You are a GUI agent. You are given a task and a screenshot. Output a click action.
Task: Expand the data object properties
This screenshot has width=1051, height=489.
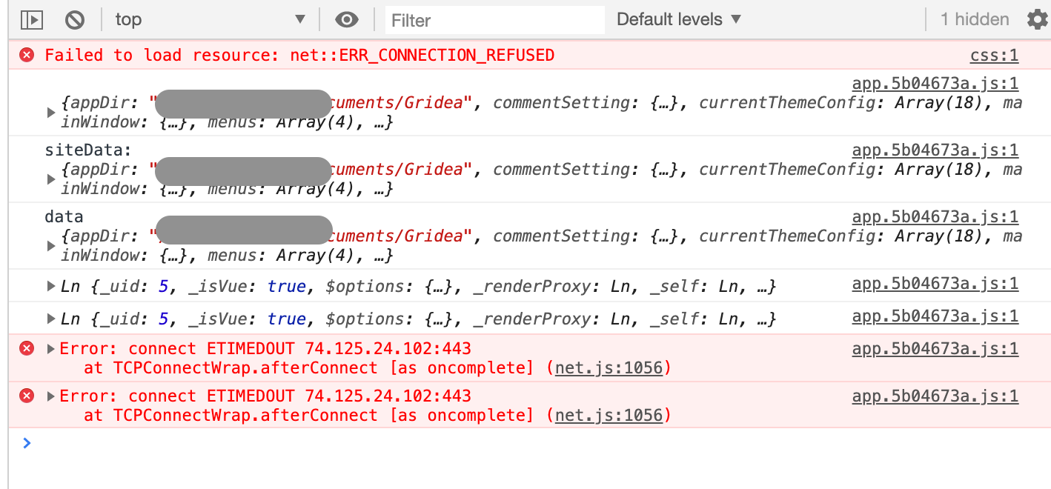pos(50,245)
